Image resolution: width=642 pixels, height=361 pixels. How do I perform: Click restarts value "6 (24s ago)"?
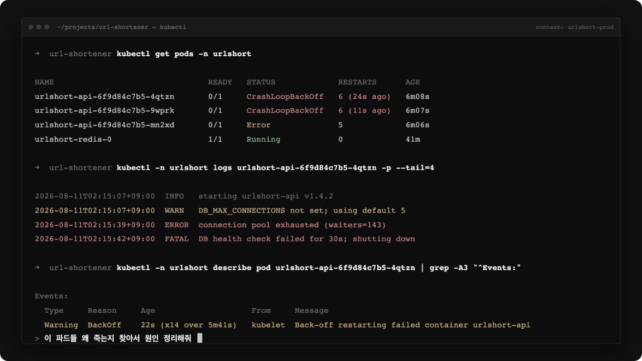364,96
